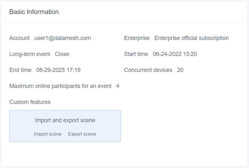The width and height of the screenshot is (249, 168).
Task: Select the start time 06-24-2022 15:20
Action: click(x=175, y=54)
